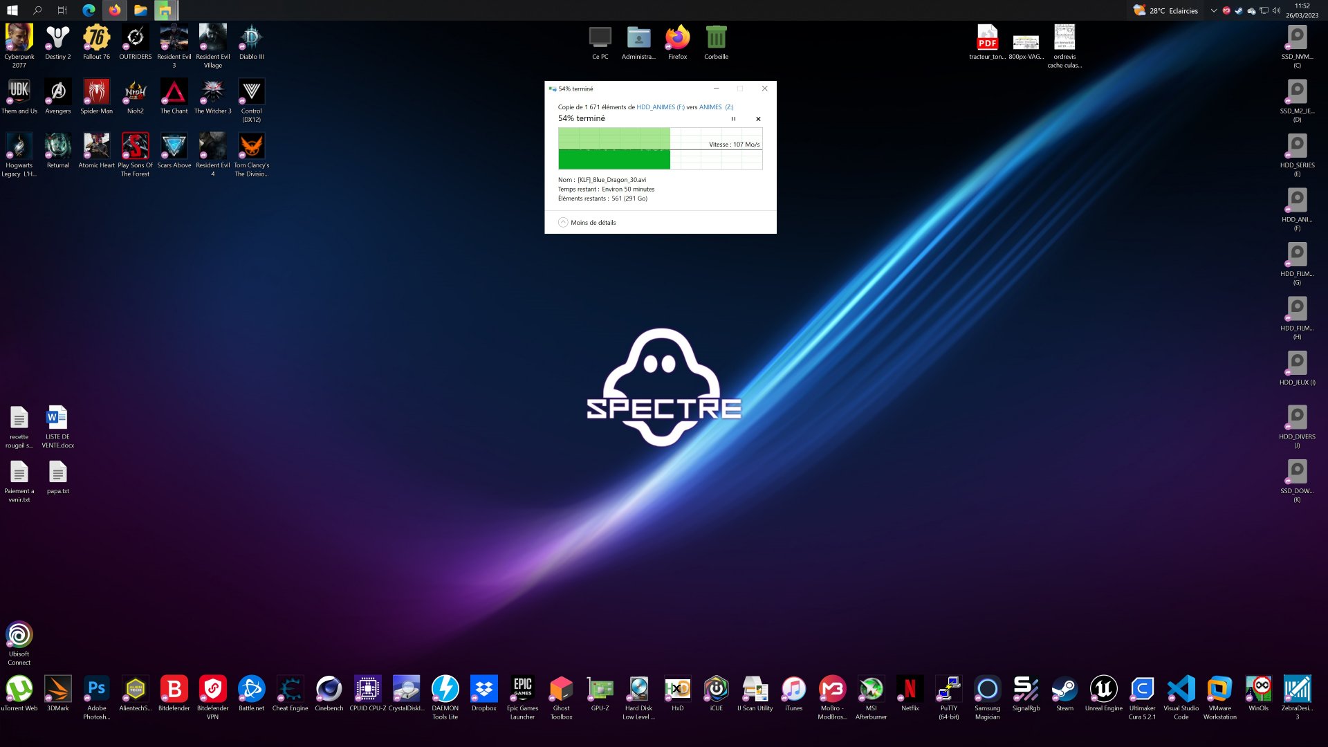Open the Corbeille recycle bin
Image resolution: width=1328 pixels, height=747 pixels.
point(717,41)
